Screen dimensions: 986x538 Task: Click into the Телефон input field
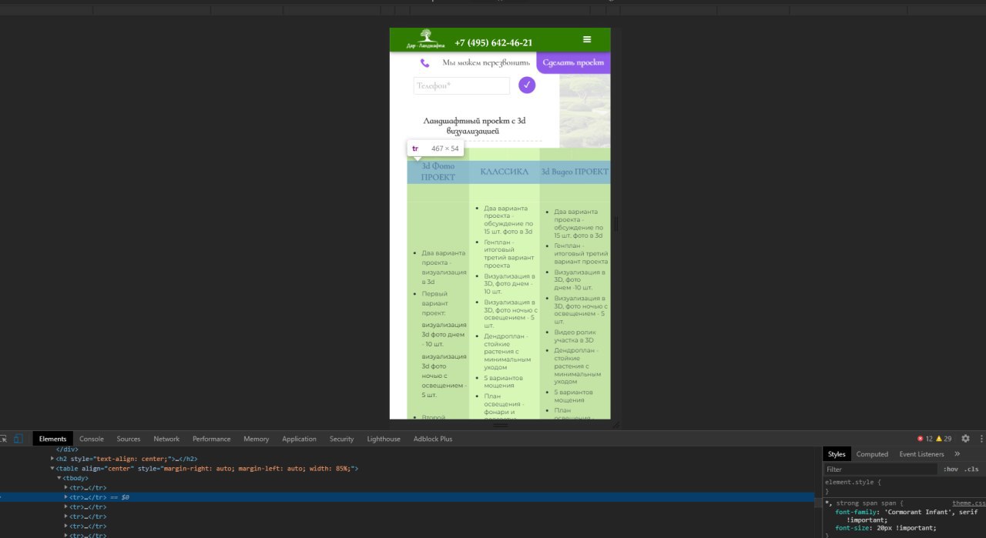(461, 85)
